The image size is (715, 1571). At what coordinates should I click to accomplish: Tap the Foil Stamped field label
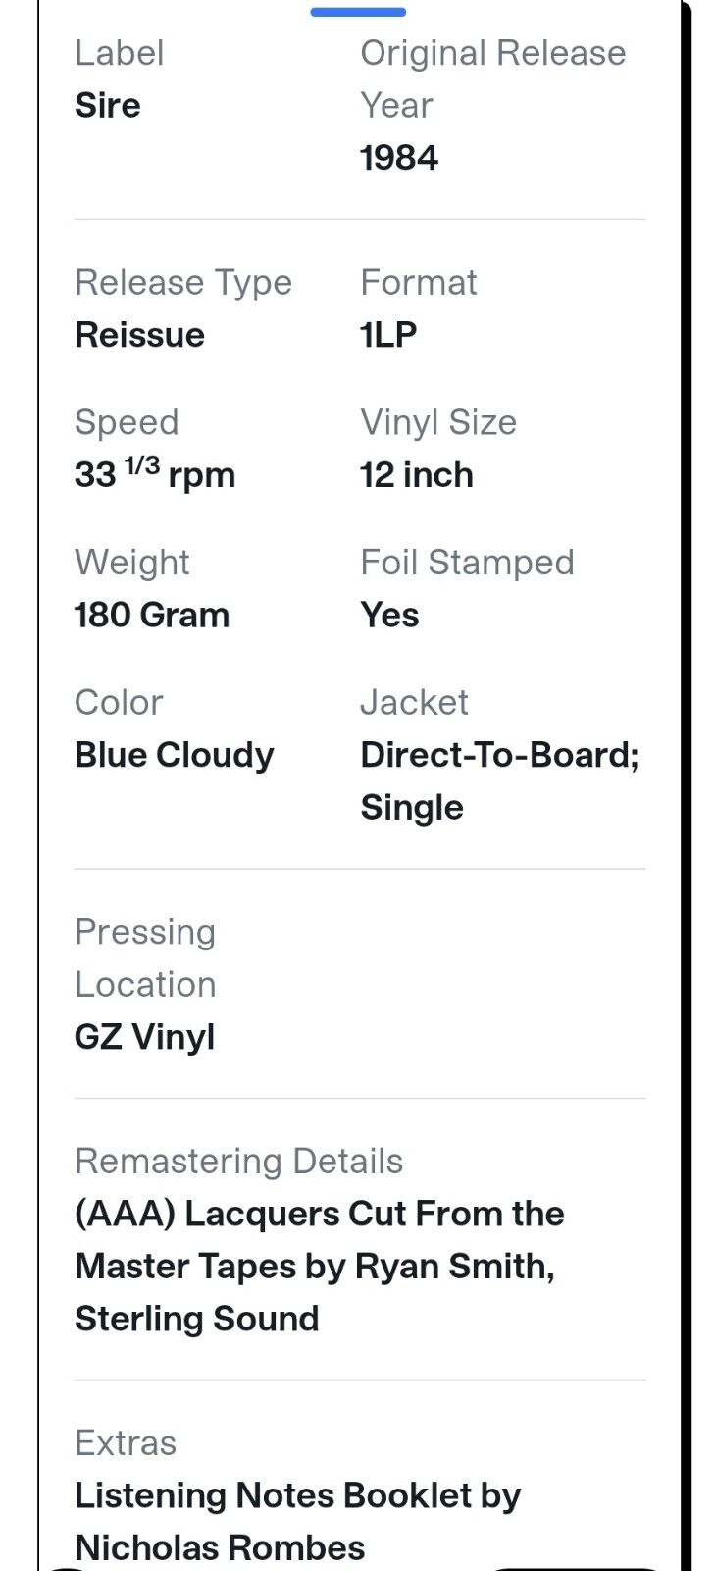coord(467,563)
